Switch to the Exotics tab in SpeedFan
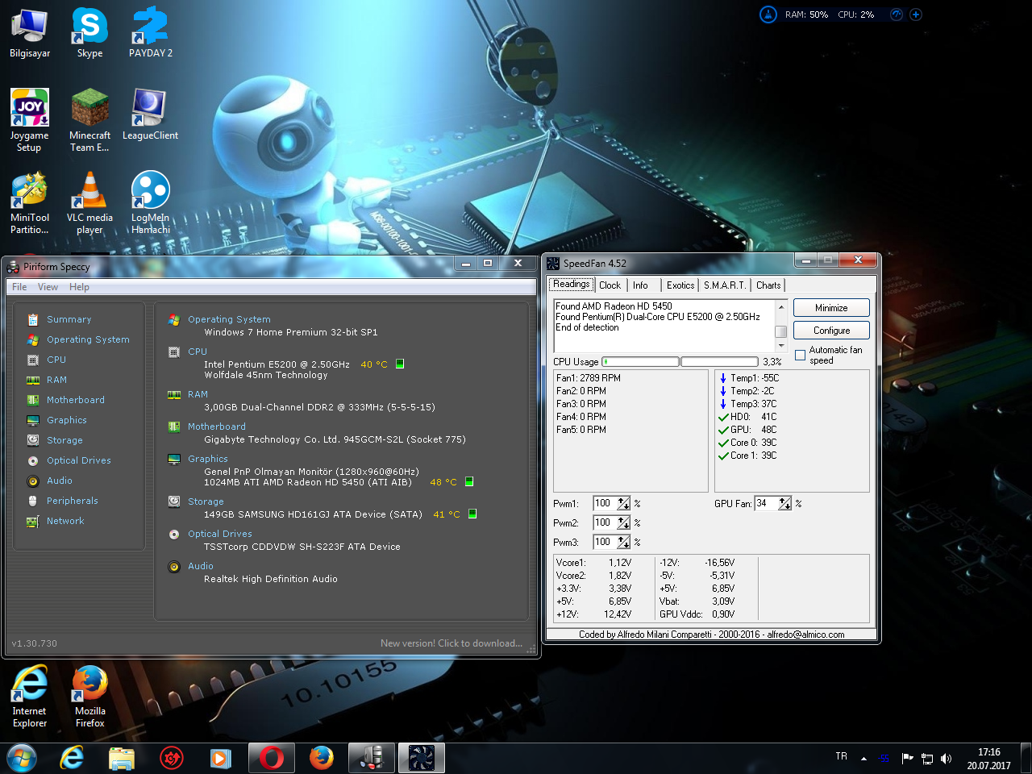Viewport: 1032px width, 774px height. click(680, 285)
